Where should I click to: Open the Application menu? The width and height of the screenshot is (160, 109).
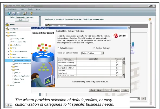(x=12, y=9)
